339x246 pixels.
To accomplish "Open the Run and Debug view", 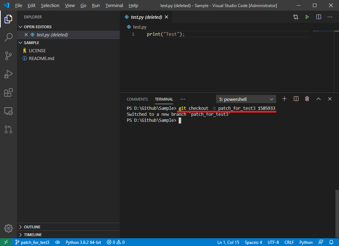I will [8, 74].
